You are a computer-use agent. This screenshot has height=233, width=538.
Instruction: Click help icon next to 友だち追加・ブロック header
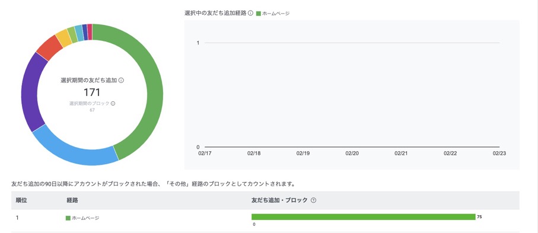pos(313,200)
